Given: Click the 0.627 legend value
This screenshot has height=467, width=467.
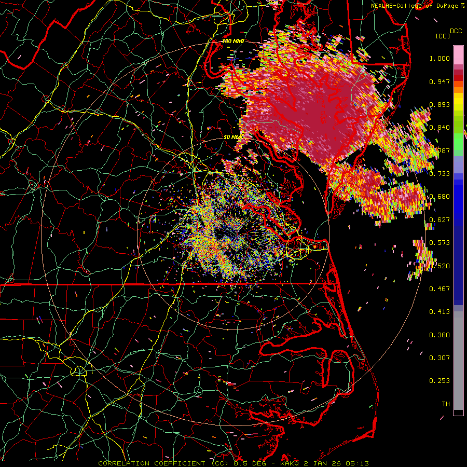Looking at the screenshot, I should point(439,220).
